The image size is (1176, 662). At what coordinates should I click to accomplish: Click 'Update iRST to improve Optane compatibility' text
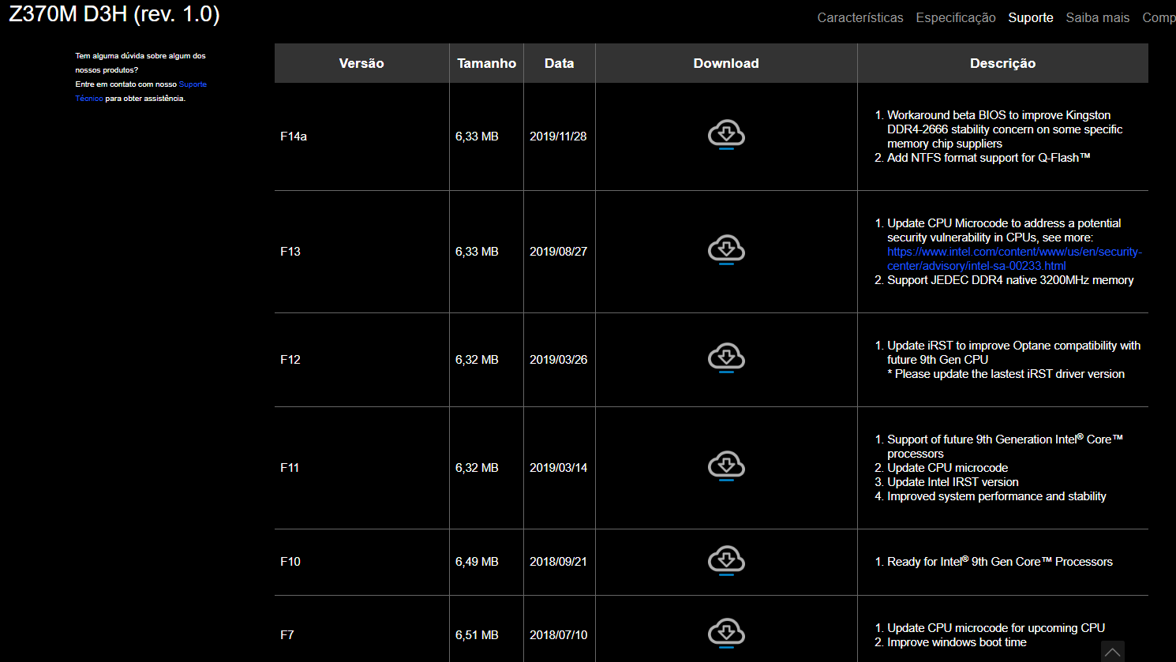click(1013, 353)
